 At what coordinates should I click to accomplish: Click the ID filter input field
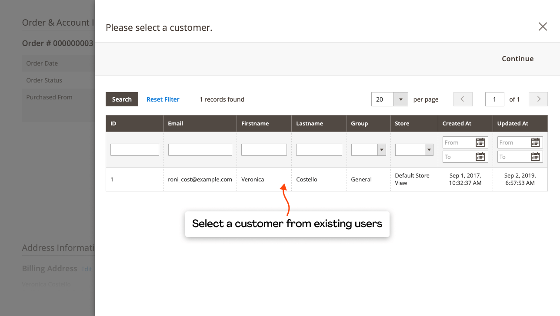click(x=134, y=149)
